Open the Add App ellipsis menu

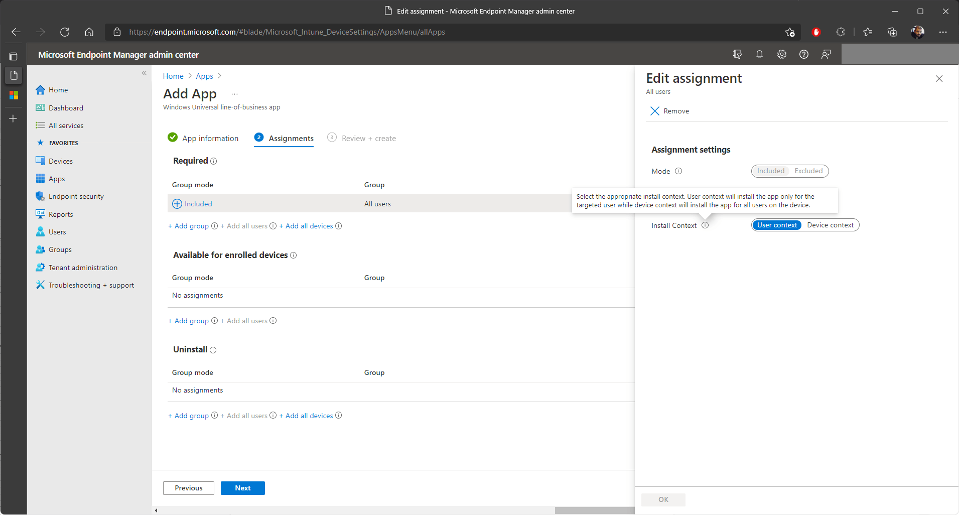pos(234,94)
